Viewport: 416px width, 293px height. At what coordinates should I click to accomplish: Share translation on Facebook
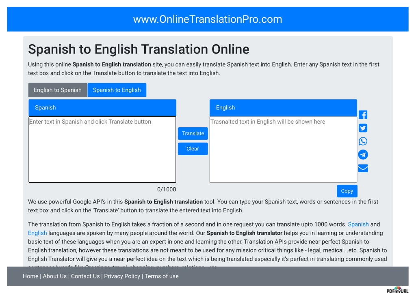363,115
